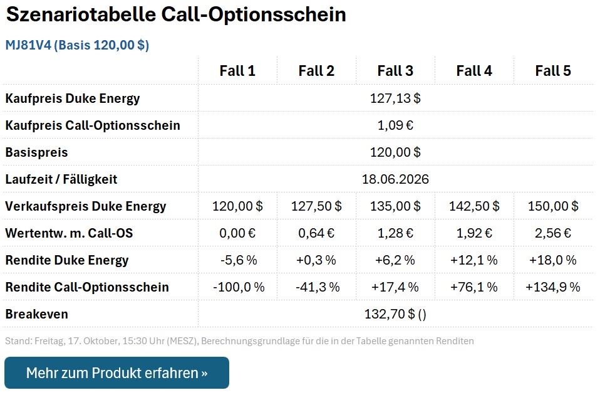Select the Fall 5 column header
This screenshot has height=395, width=600.
553,71
